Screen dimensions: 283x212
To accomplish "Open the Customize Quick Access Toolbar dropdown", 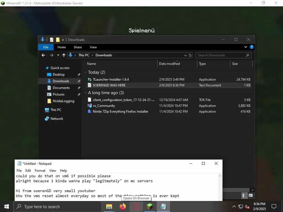I will click(x=63, y=40).
